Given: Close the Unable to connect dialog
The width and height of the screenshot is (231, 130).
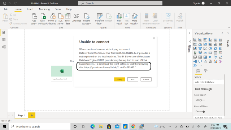Looking at the screenshot, I should click(154, 38).
